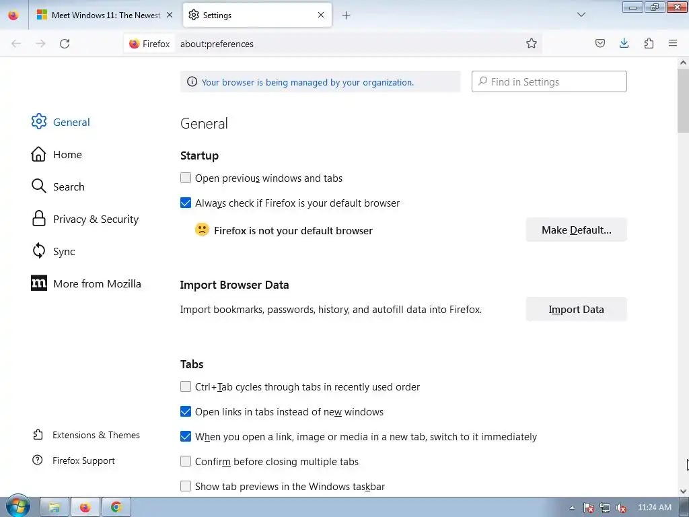689x517 pixels.
Task: Go to the Home settings category
Action: [x=57, y=154]
